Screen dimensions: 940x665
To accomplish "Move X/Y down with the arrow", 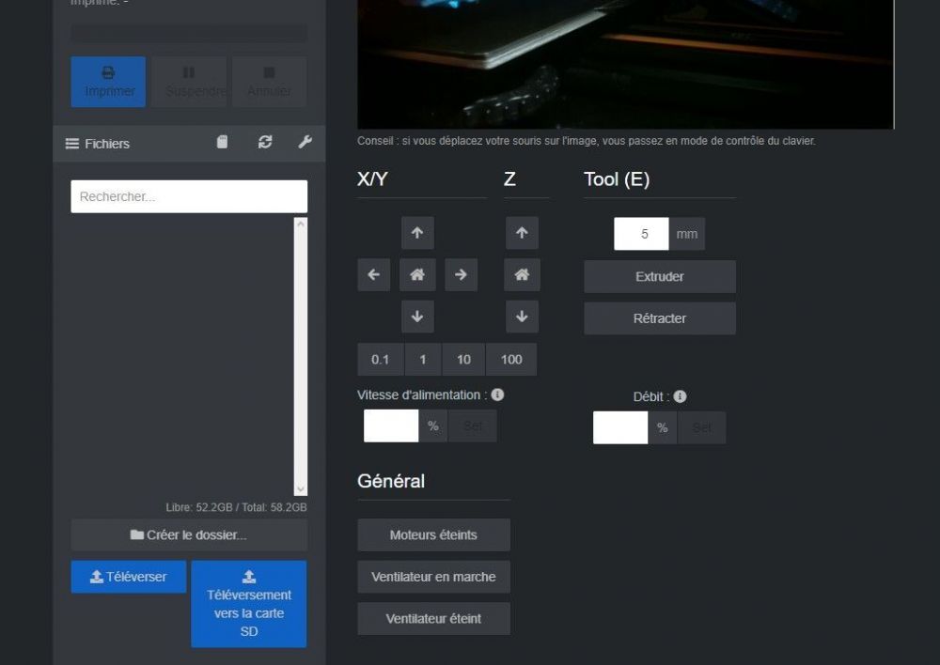I will [x=417, y=317].
